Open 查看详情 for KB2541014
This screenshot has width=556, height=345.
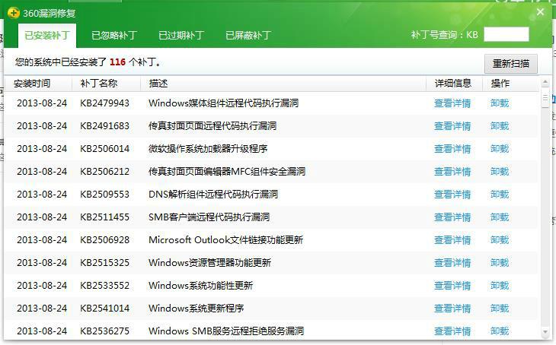(452, 309)
